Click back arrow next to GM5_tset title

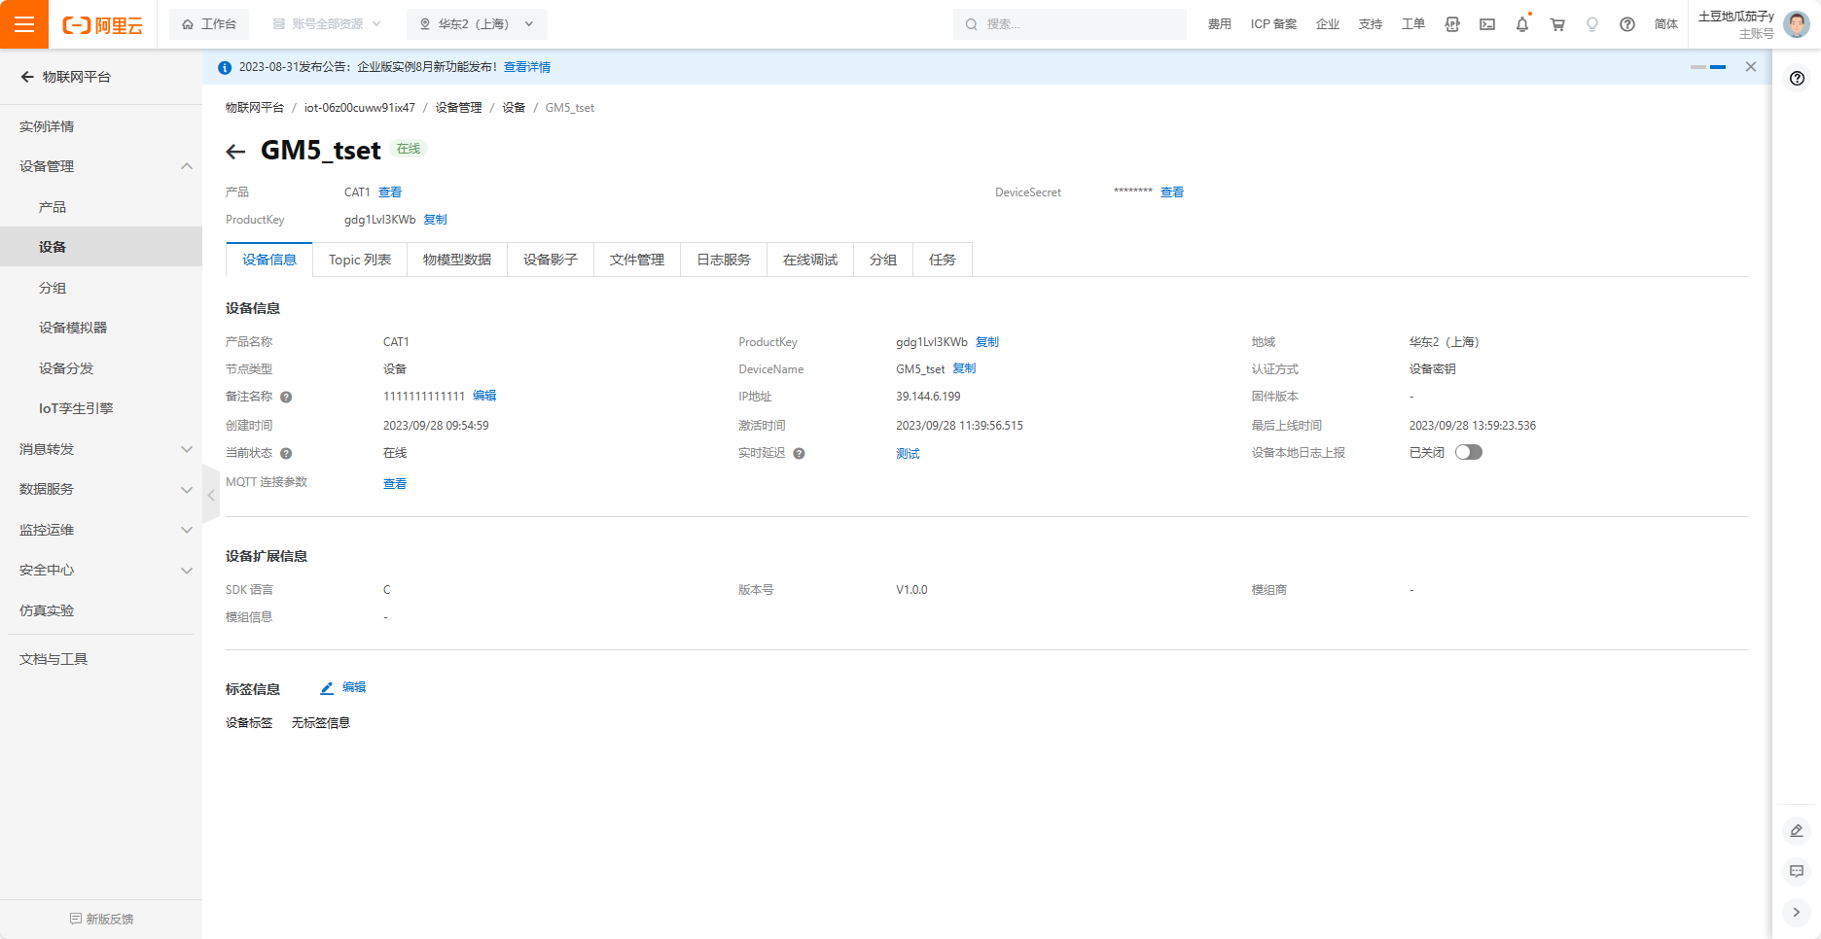[x=235, y=152]
